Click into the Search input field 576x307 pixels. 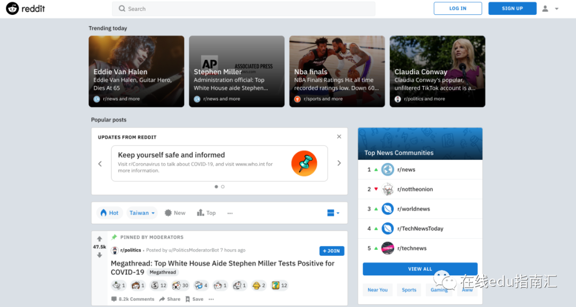tap(243, 9)
